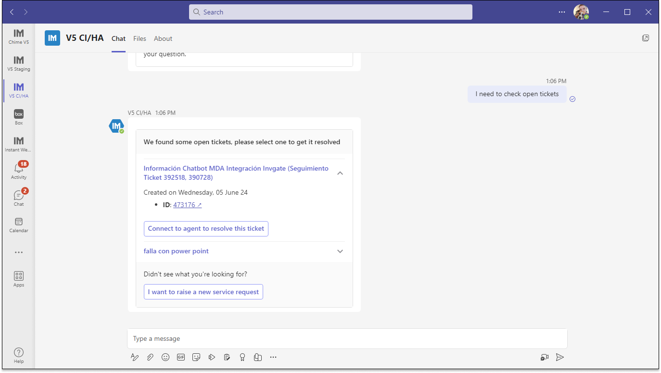This screenshot has height=373, width=661.
Task: Click the falla con power point title
Action: click(x=176, y=251)
